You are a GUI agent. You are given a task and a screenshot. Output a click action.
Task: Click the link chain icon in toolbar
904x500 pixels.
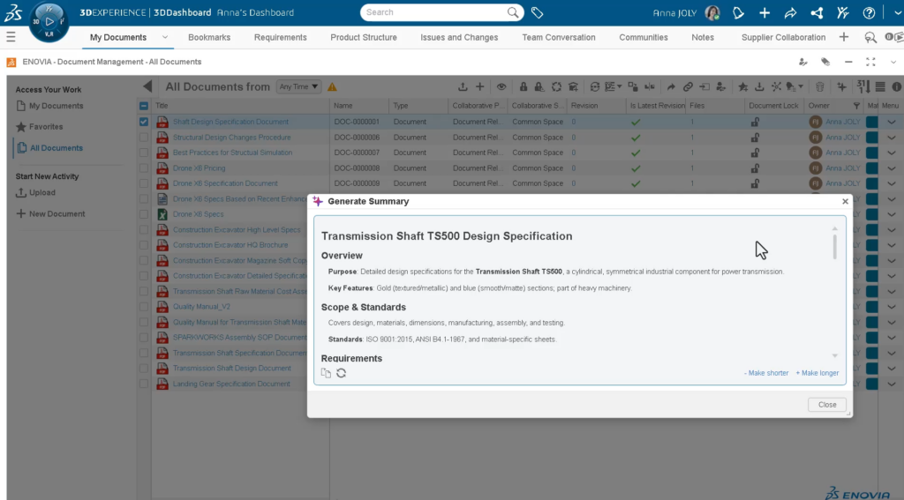pos(688,87)
